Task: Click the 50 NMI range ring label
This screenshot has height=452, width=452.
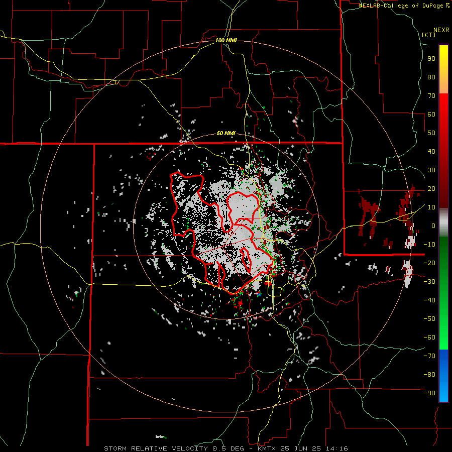Action: [226, 133]
